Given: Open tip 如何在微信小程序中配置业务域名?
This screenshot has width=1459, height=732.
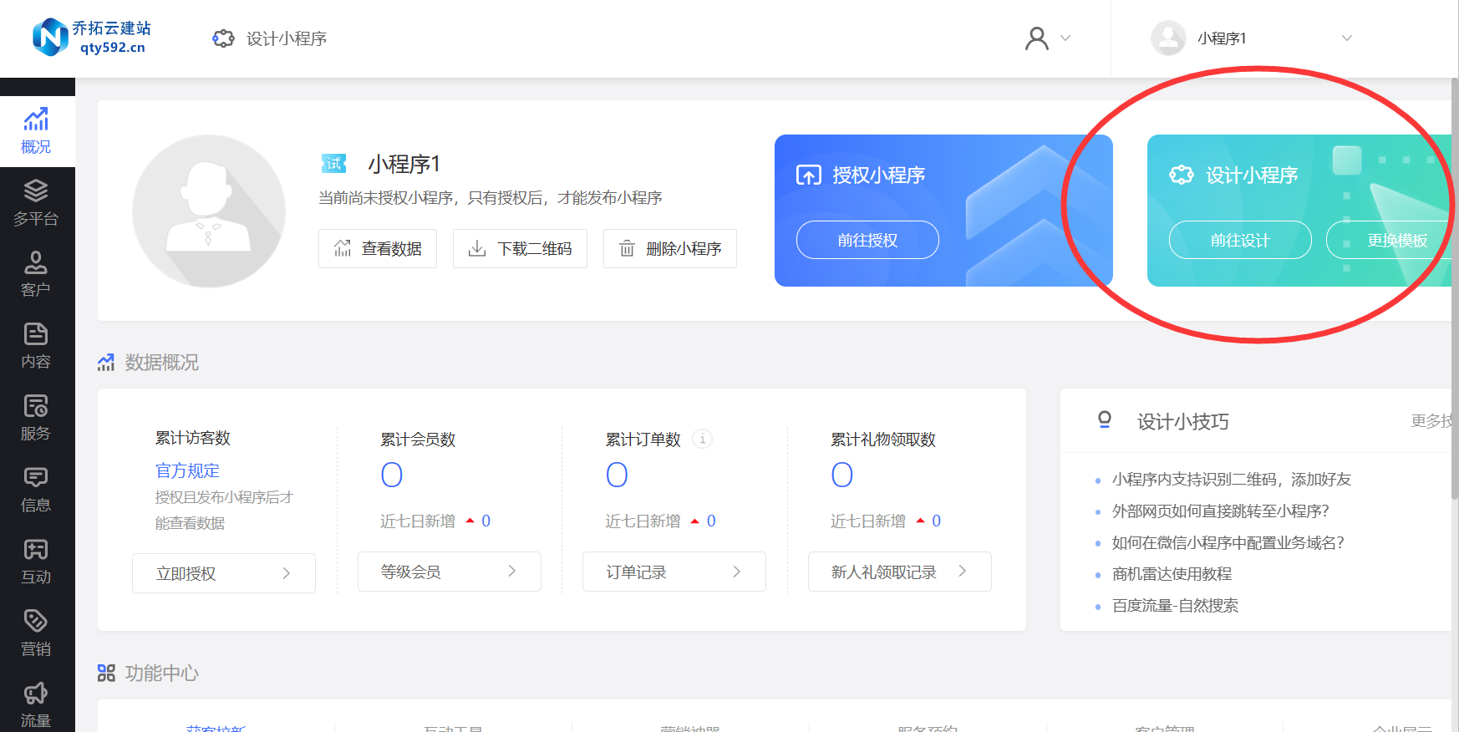Looking at the screenshot, I should point(1228,543).
